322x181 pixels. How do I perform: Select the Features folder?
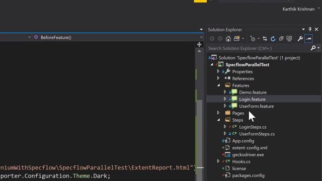[x=240, y=85]
